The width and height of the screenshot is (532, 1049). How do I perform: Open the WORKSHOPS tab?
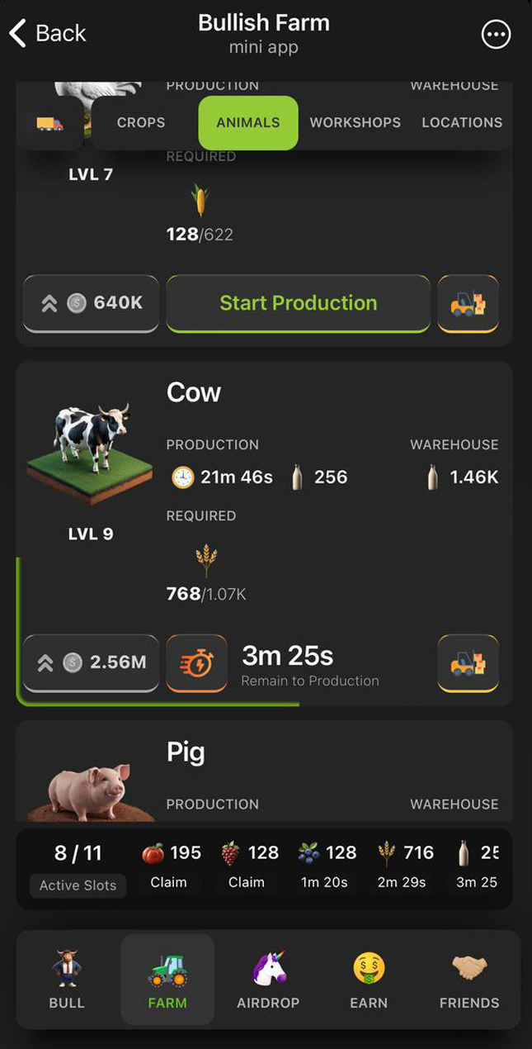click(355, 122)
